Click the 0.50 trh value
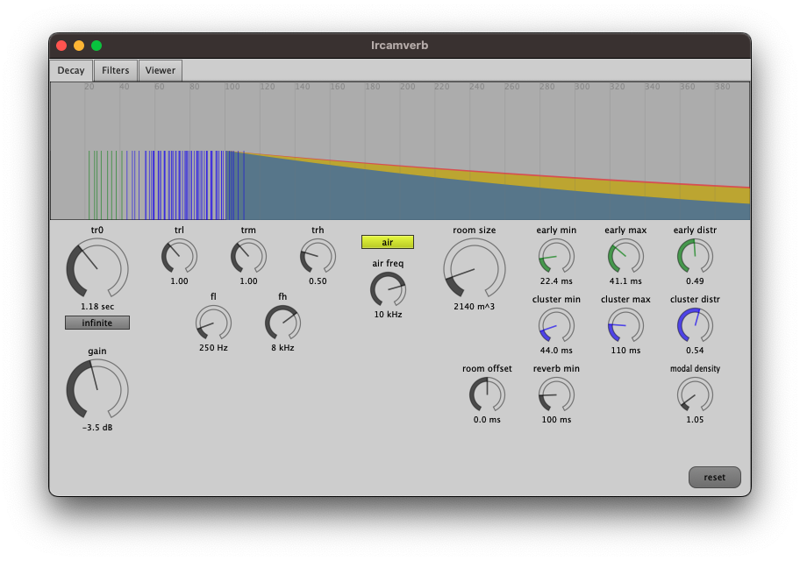The width and height of the screenshot is (800, 561). click(x=318, y=281)
